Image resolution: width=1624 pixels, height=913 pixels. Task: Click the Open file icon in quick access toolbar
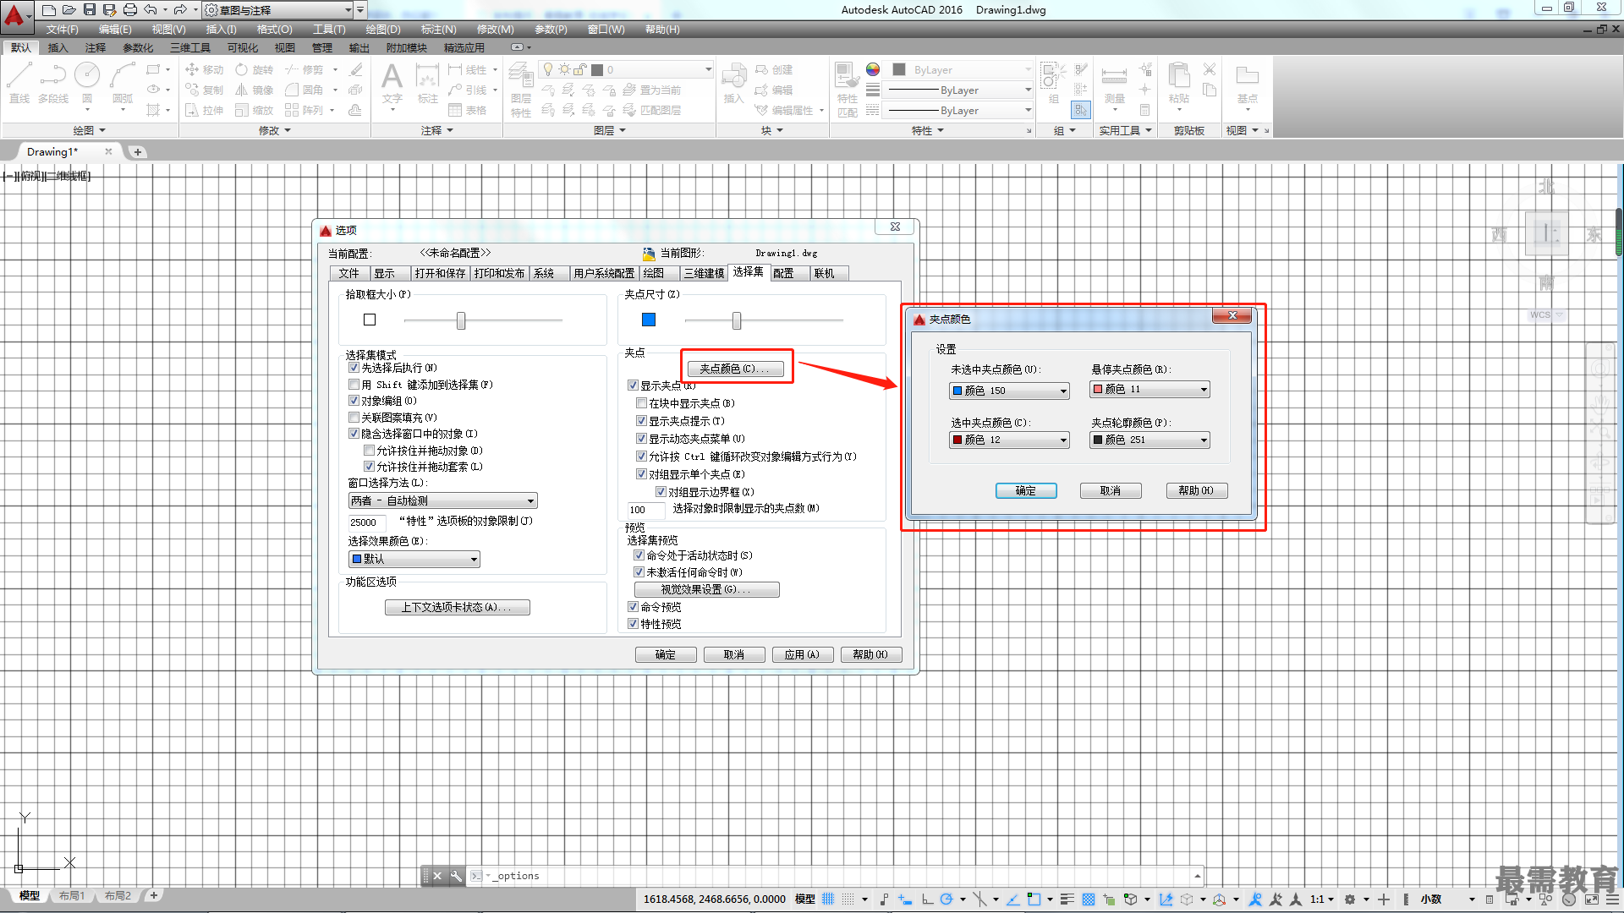69,9
